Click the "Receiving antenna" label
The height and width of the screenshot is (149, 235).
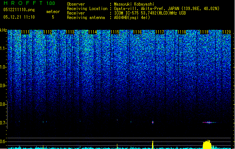pyautogui.click(x=86, y=18)
